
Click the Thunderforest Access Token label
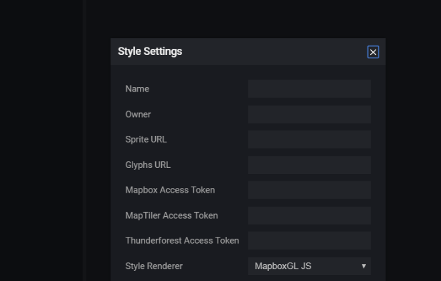(x=182, y=241)
